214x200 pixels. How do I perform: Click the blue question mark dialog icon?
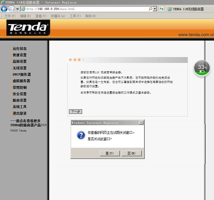coord(81,135)
